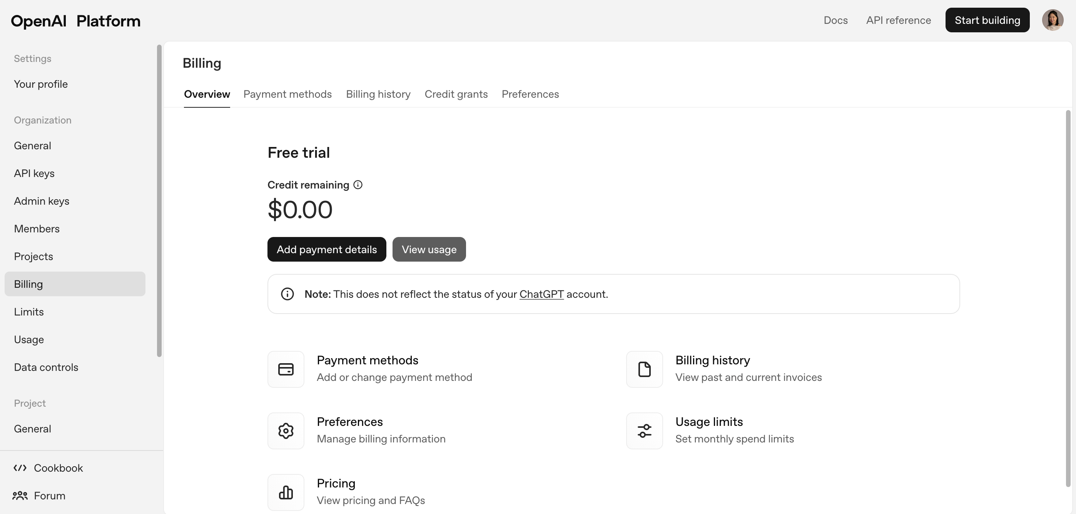Open the ChatGPT link in the note
The width and height of the screenshot is (1076, 514).
click(x=541, y=294)
